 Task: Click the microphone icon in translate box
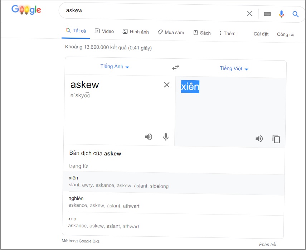[x=166, y=137]
